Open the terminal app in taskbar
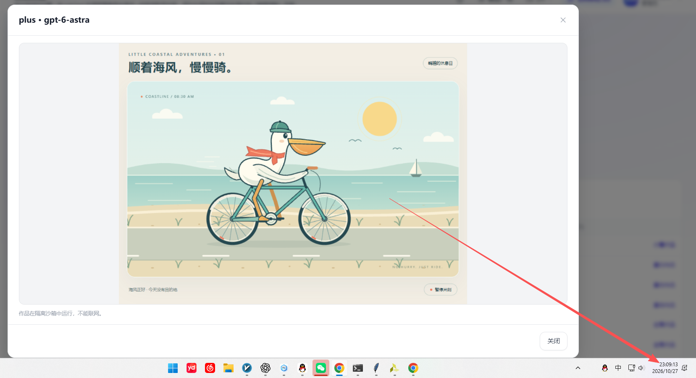The height and width of the screenshot is (378, 696). (358, 368)
